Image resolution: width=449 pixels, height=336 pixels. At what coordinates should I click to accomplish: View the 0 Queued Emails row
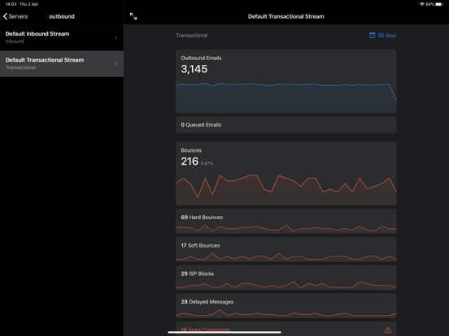pos(286,125)
